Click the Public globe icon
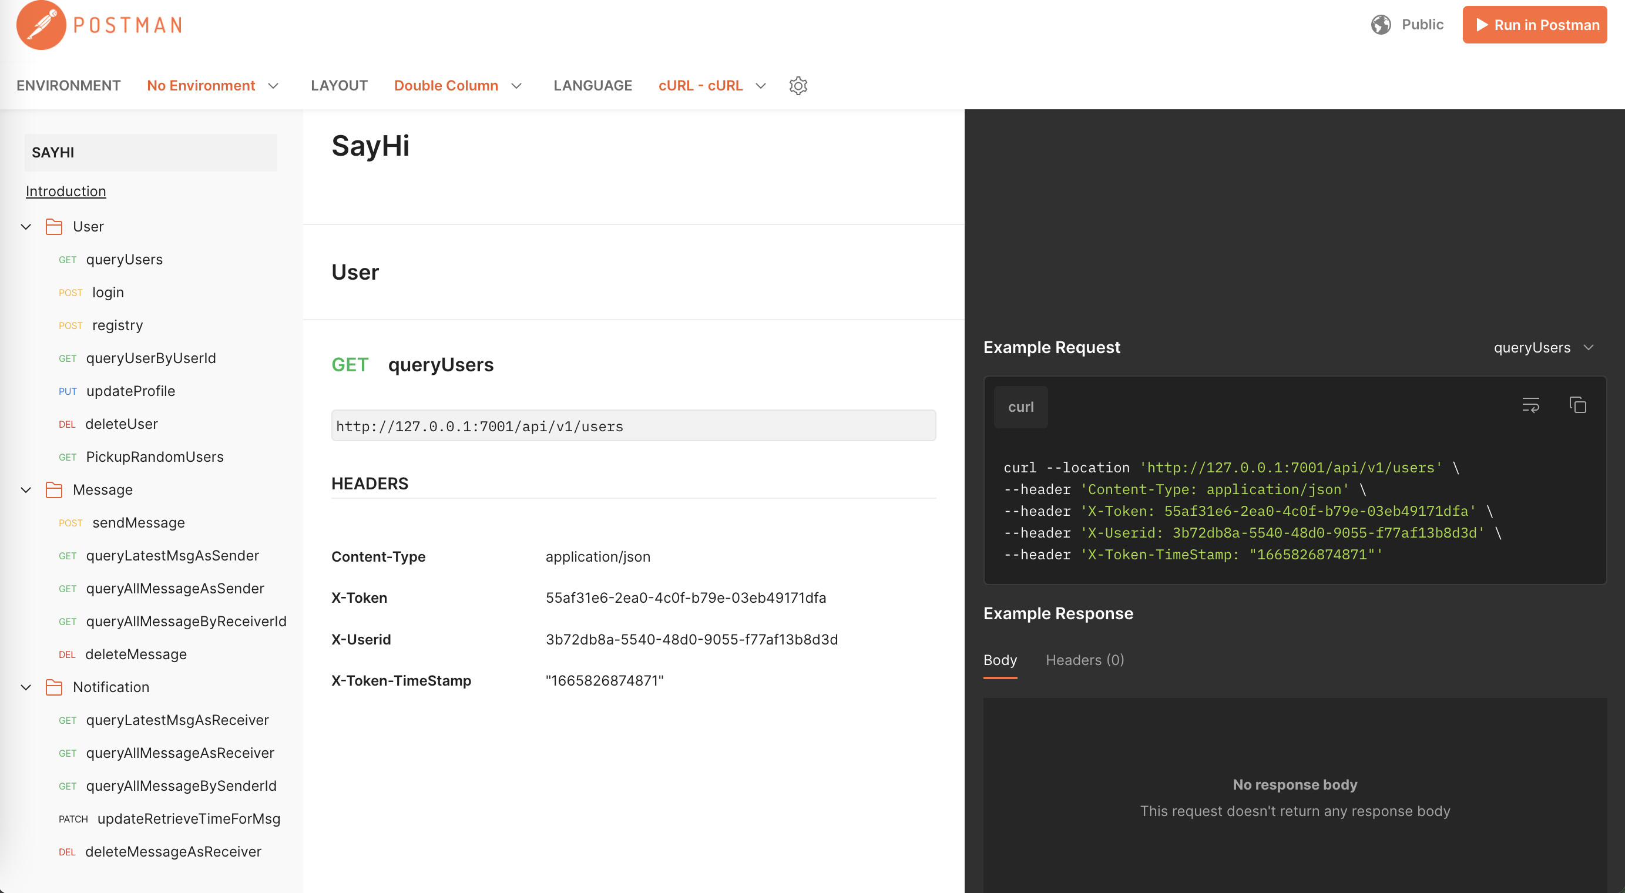Screen dimensions: 1625x893 click(1382, 24)
